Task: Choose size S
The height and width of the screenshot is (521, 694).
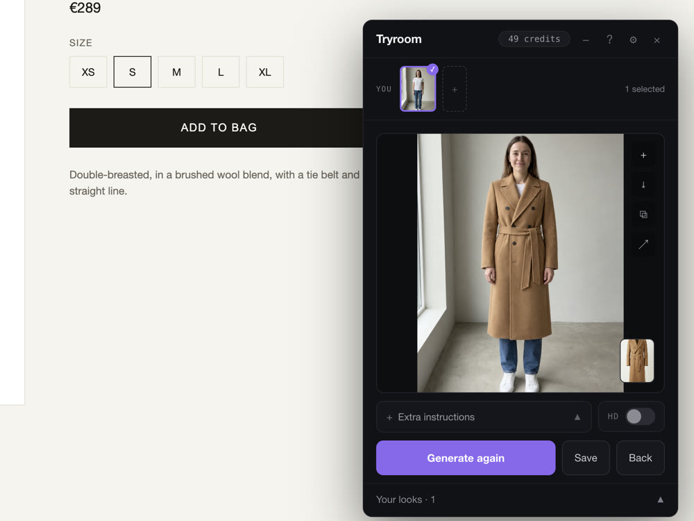Action: [x=133, y=72]
